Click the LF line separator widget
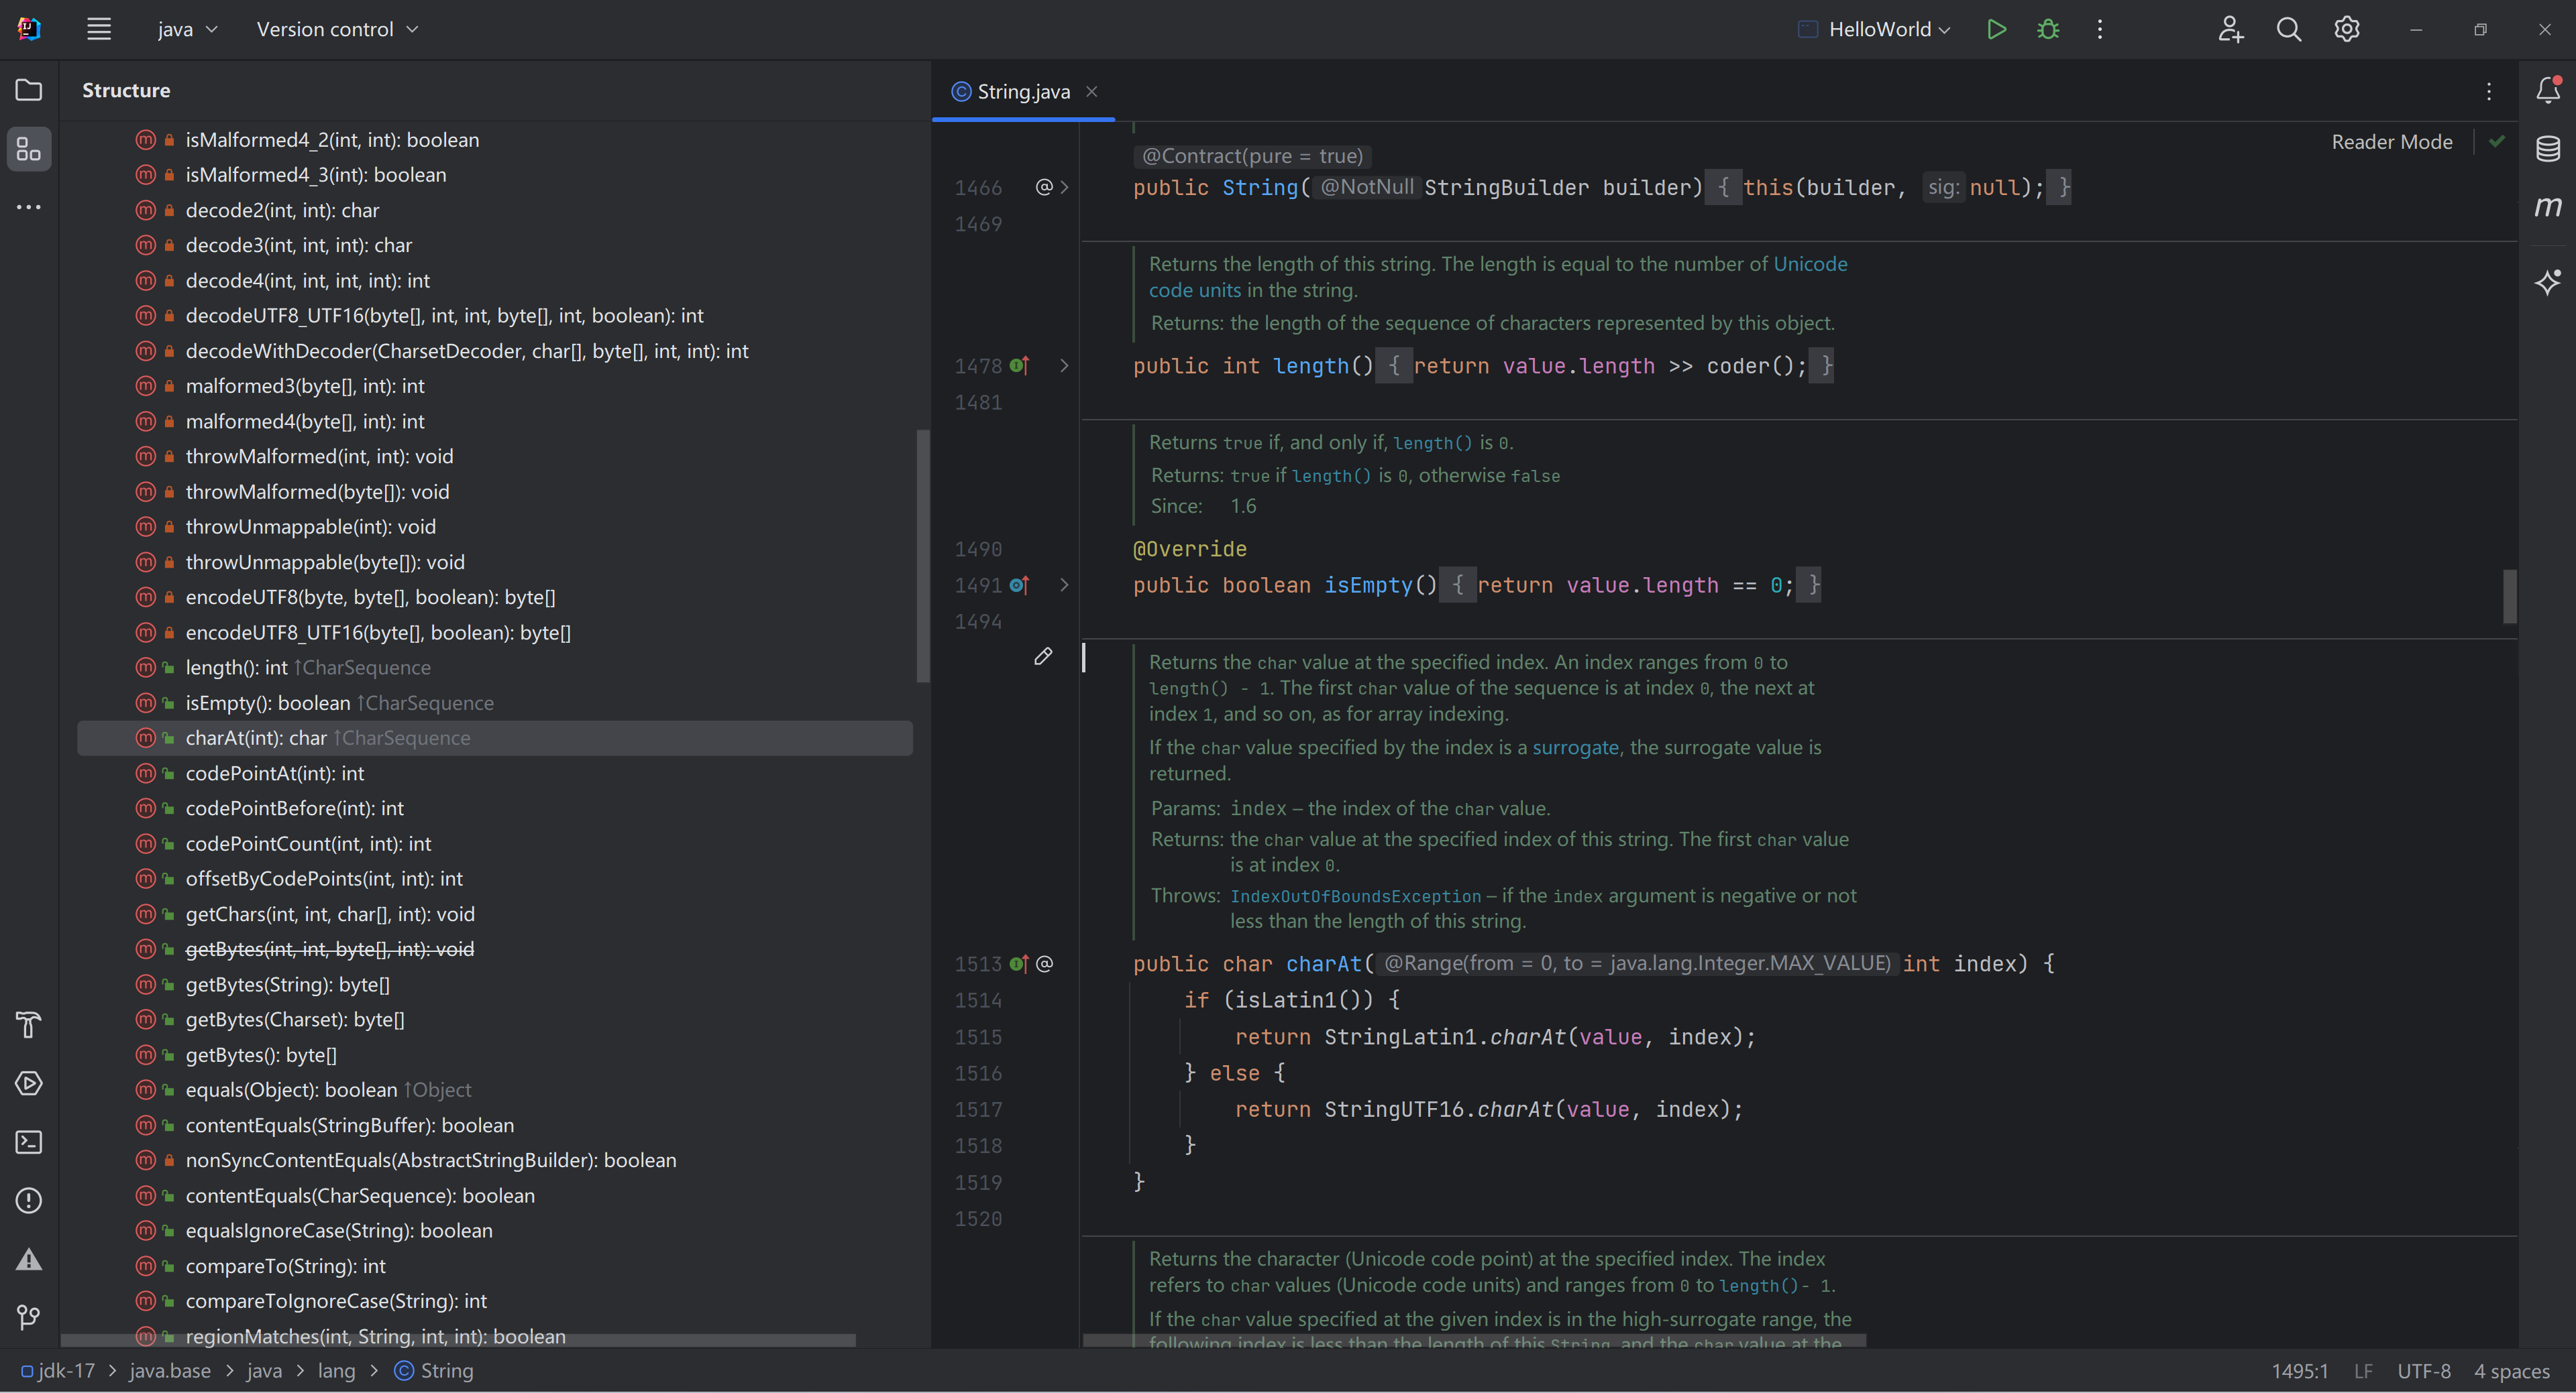Screen dimensions: 2576x1393 pyautogui.click(x=2362, y=1371)
